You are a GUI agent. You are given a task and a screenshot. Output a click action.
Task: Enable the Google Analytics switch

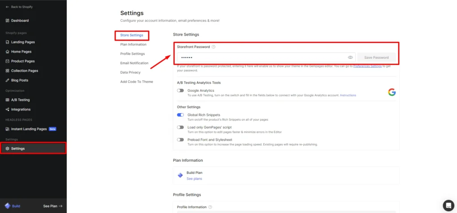[x=180, y=90]
